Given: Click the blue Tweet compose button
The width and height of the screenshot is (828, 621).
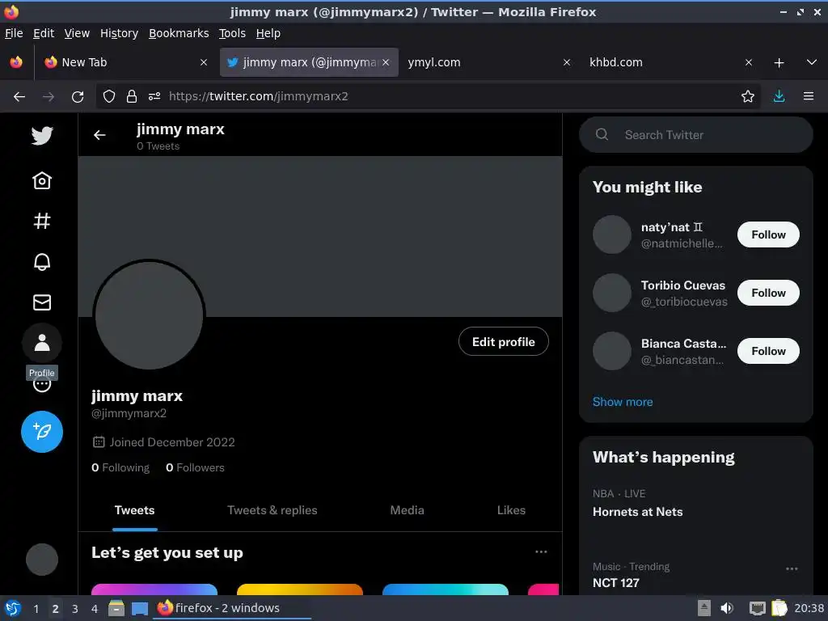Looking at the screenshot, I should tap(42, 432).
